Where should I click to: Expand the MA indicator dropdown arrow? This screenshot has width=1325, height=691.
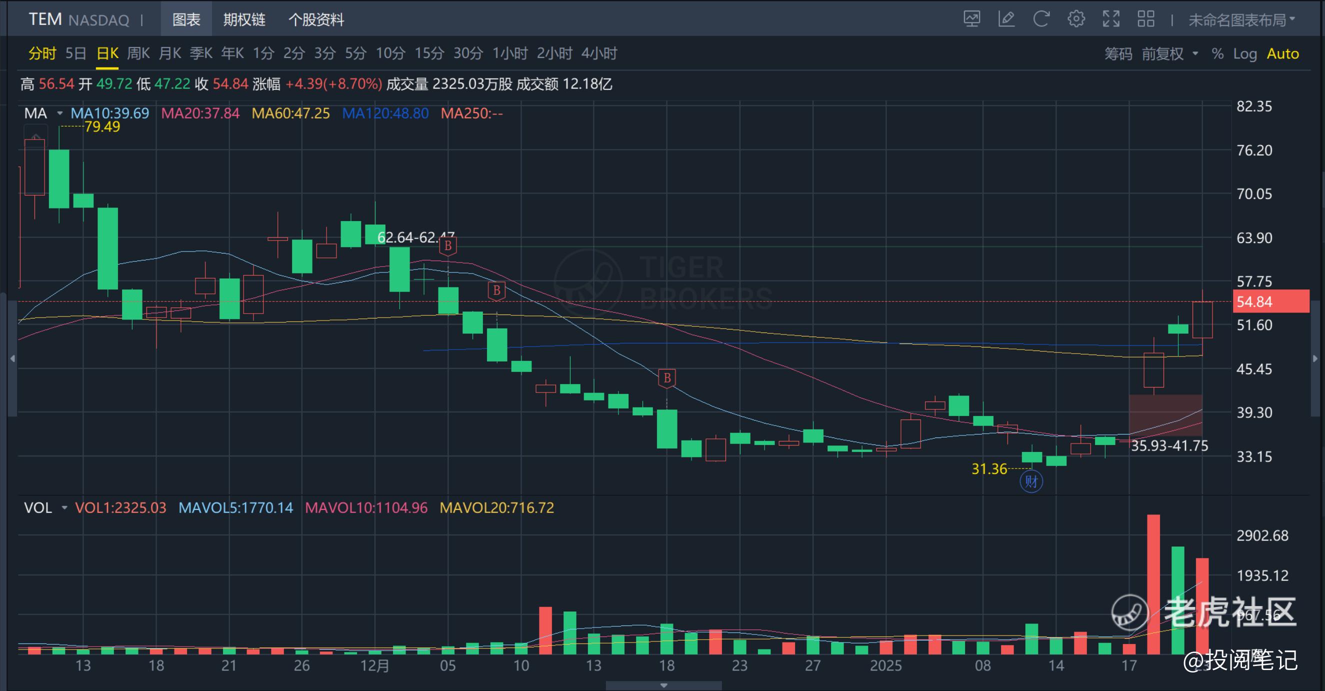pyautogui.click(x=59, y=113)
